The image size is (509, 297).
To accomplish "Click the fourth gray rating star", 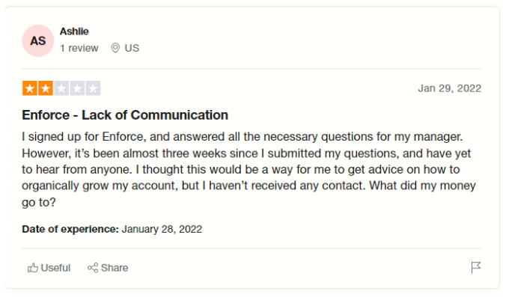I will point(77,88).
